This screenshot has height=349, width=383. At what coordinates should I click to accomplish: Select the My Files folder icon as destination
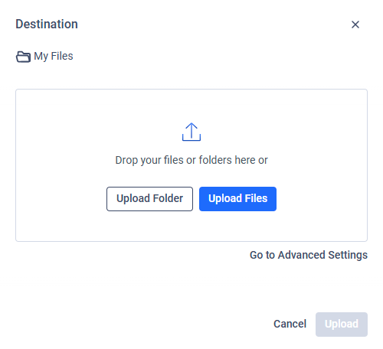tap(23, 57)
